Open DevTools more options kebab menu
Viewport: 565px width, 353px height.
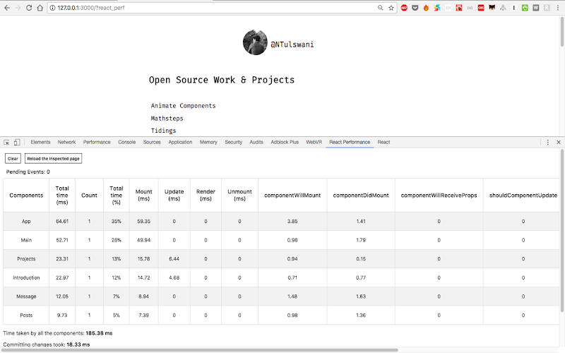coord(548,143)
